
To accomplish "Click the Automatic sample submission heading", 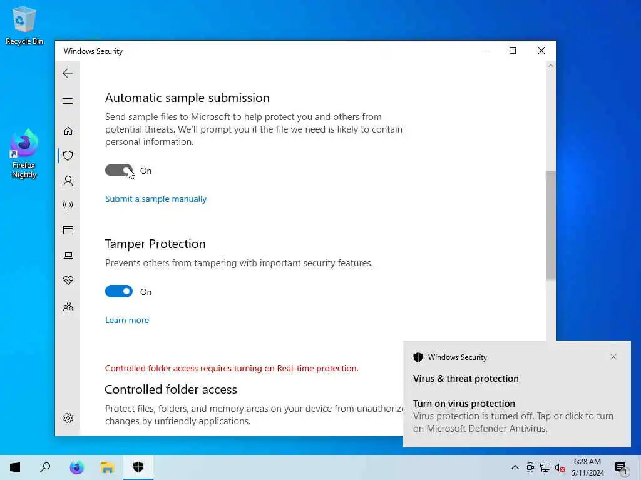I will pyautogui.click(x=187, y=97).
